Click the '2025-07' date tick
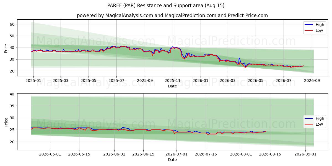The image size is (332, 166). pos(116,81)
